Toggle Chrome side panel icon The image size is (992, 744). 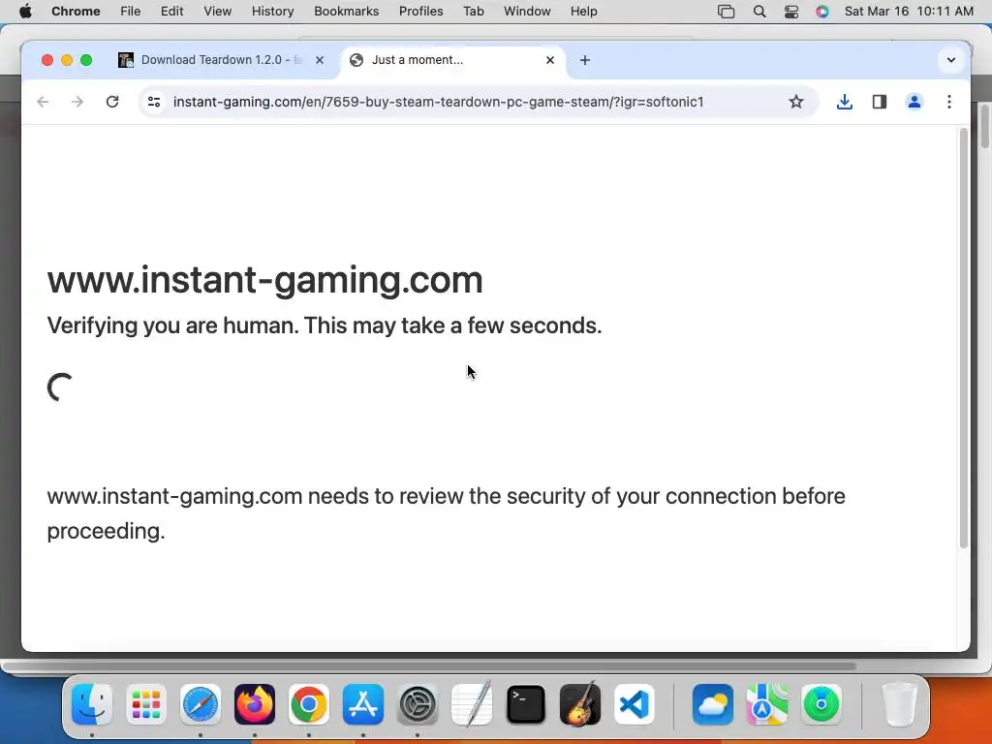click(x=880, y=102)
